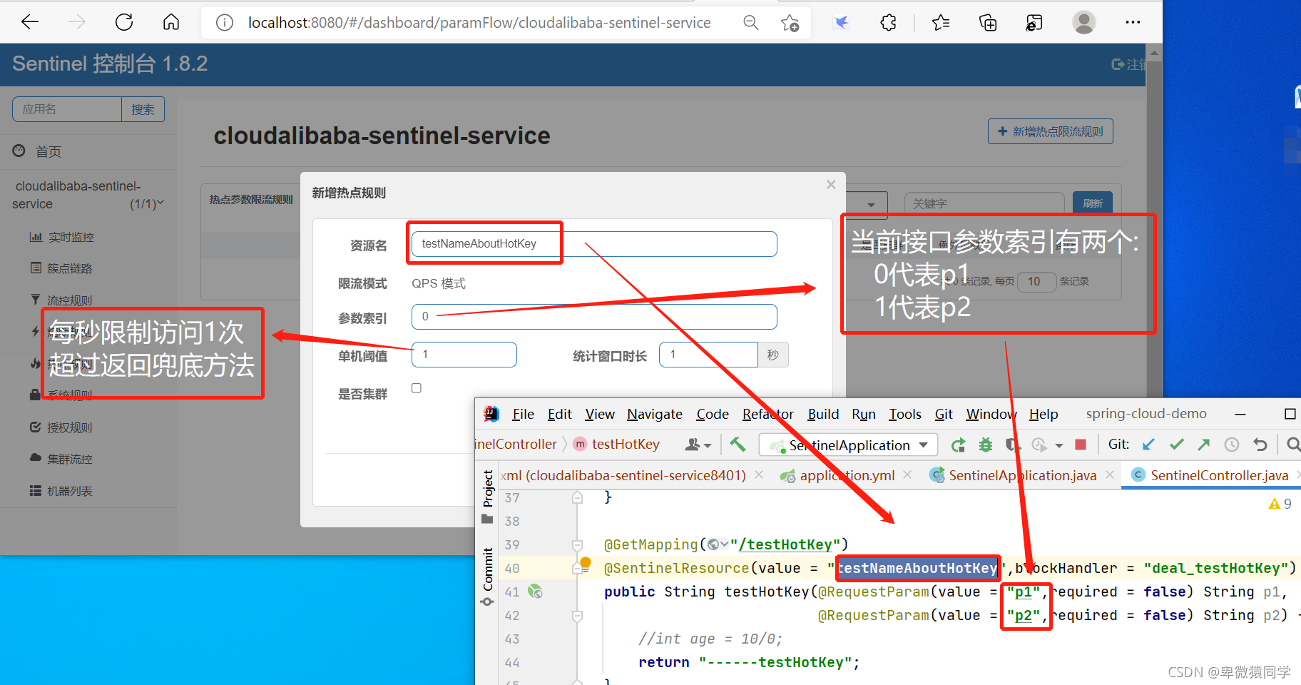Switch to the SentinelApplication.java tab
1301x685 pixels.
pos(1021,475)
